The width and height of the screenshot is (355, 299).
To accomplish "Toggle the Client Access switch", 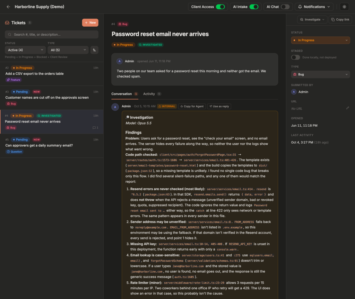I will click(220, 7).
